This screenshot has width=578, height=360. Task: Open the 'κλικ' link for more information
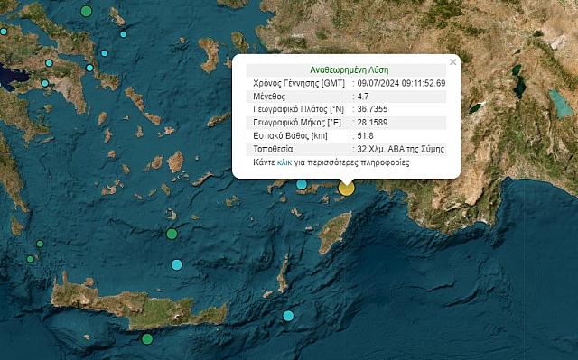coord(284,162)
